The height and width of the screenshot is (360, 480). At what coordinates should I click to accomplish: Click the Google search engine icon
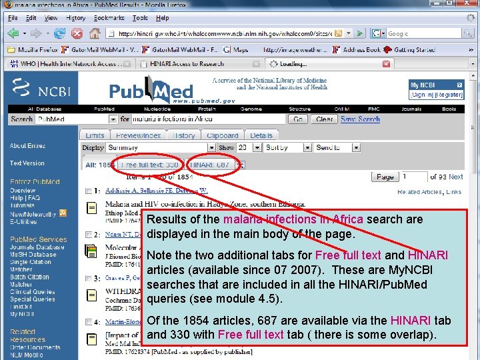click(376, 33)
